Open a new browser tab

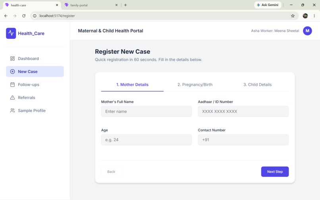tap(125, 5)
